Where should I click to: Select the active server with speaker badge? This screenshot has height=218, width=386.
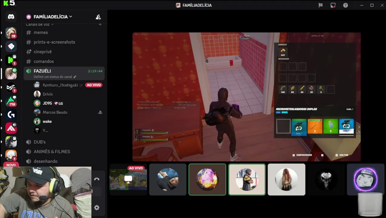pos(11,74)
